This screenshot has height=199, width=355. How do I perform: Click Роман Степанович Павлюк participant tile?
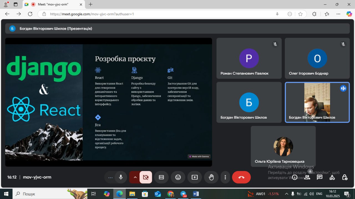point(249,58)
